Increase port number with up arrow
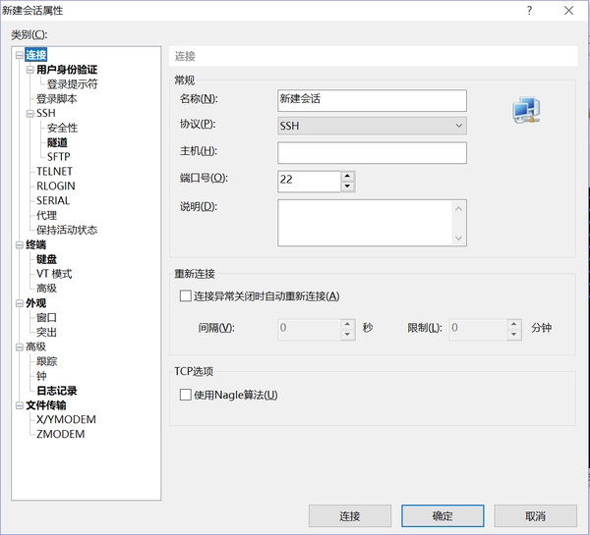 (347, 176)
